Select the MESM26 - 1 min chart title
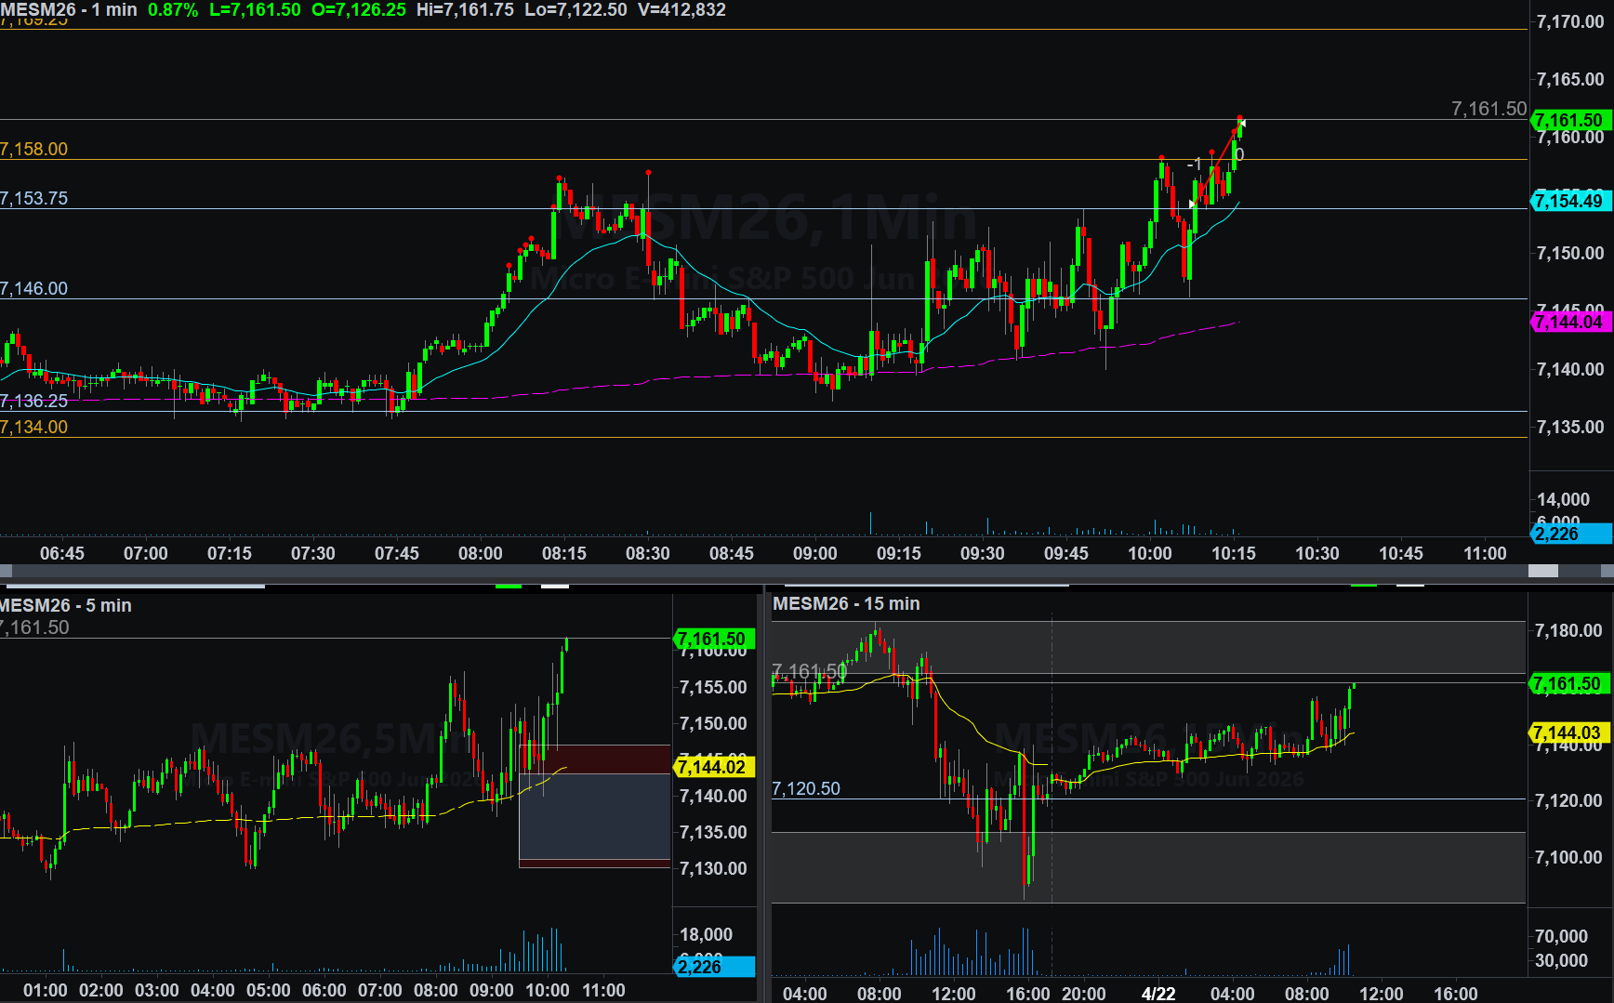Viewport: 1614px width, 1003px height. coord(69,10)
